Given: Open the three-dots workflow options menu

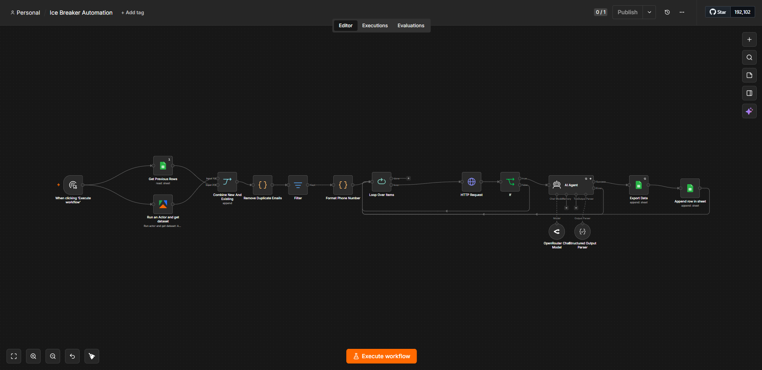Looking at the screenshot, I should coord(682,12).
